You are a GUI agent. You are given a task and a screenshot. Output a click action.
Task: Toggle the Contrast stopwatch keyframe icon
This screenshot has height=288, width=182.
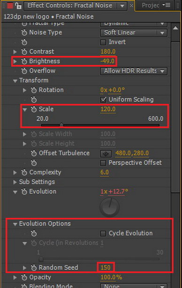coord(24,52)
